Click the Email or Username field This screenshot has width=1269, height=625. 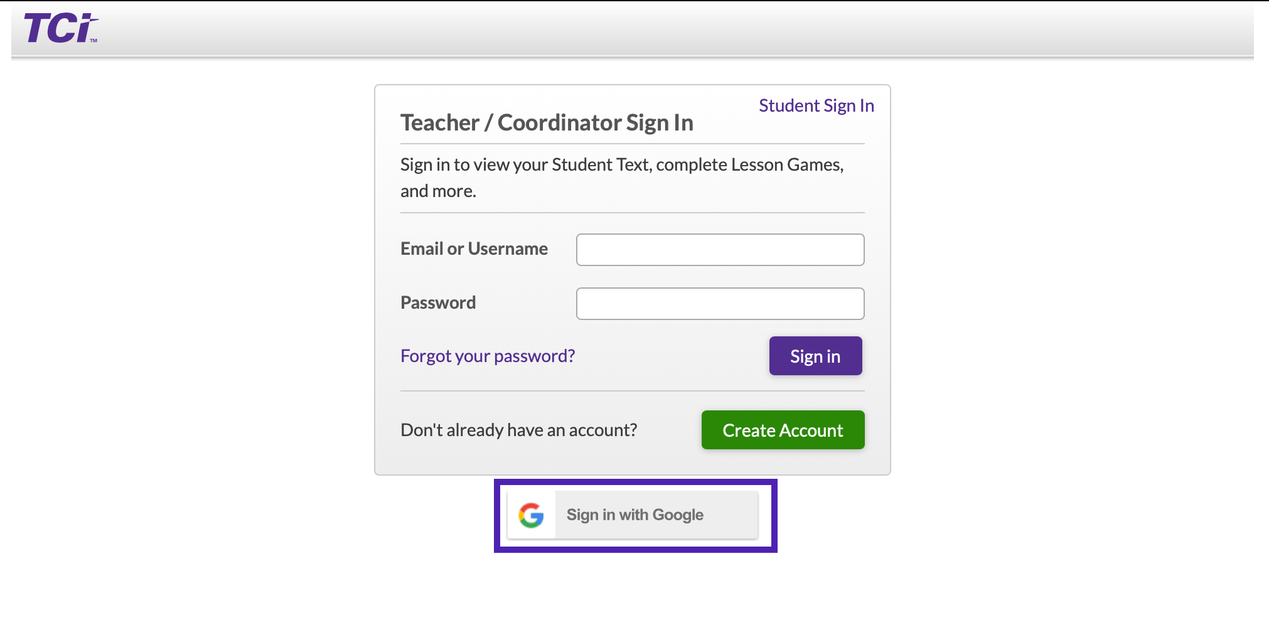(x=719, y=249)
